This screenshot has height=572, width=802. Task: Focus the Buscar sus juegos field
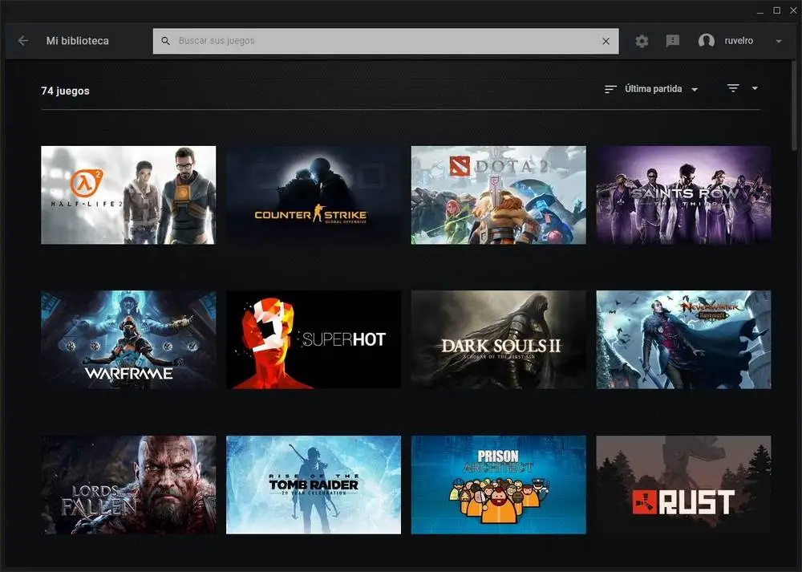click(x=386, y=41)
